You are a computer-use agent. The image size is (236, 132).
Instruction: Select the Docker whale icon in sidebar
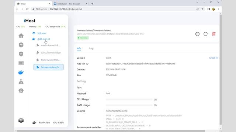[21, 72]
